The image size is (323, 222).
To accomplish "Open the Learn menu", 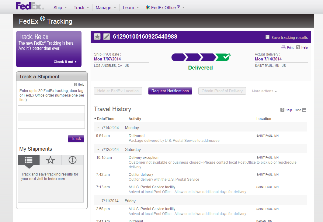I will tap(128, 8).
